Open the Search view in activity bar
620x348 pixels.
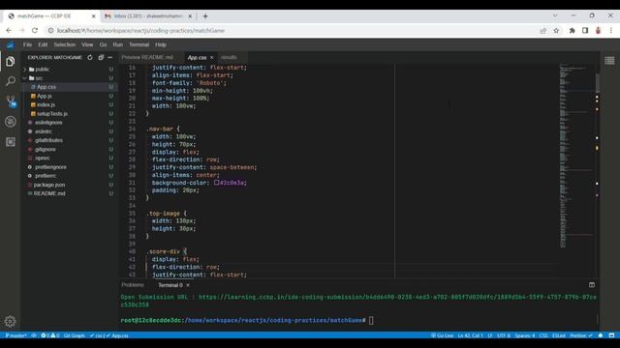(11, 81)
